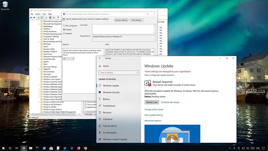Click the Troubleshoot wrench icon
The image size is (268, 151).
(100, 106)
